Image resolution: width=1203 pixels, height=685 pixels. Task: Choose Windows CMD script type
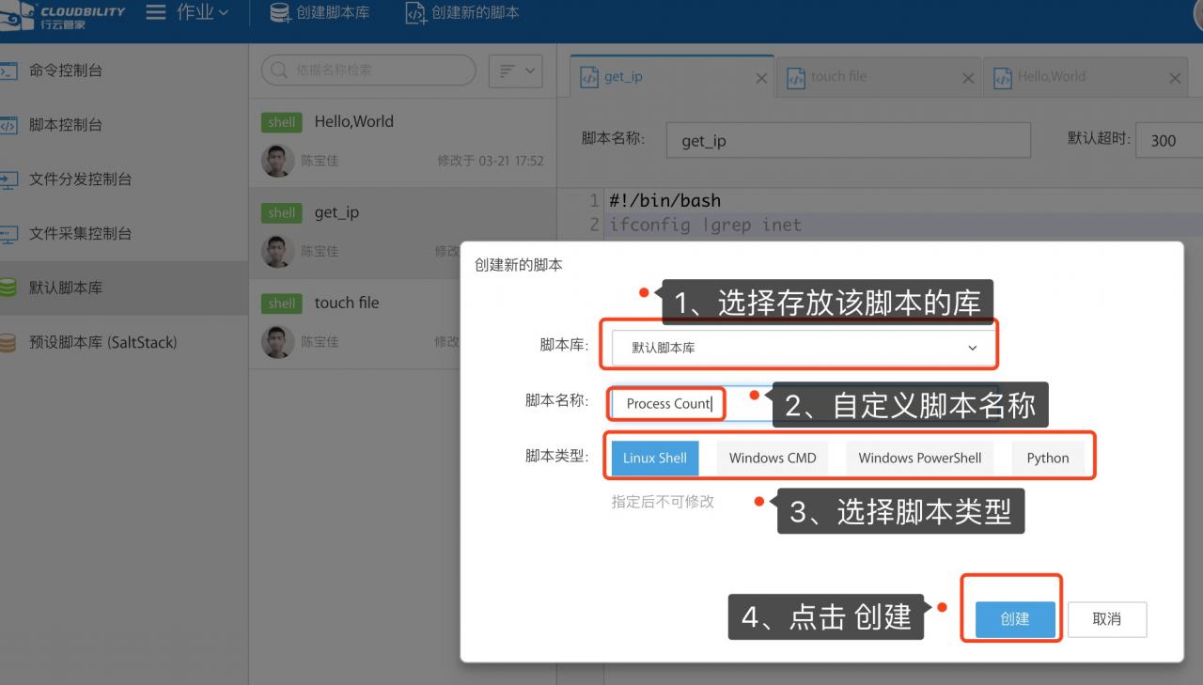tap(773, 458)
